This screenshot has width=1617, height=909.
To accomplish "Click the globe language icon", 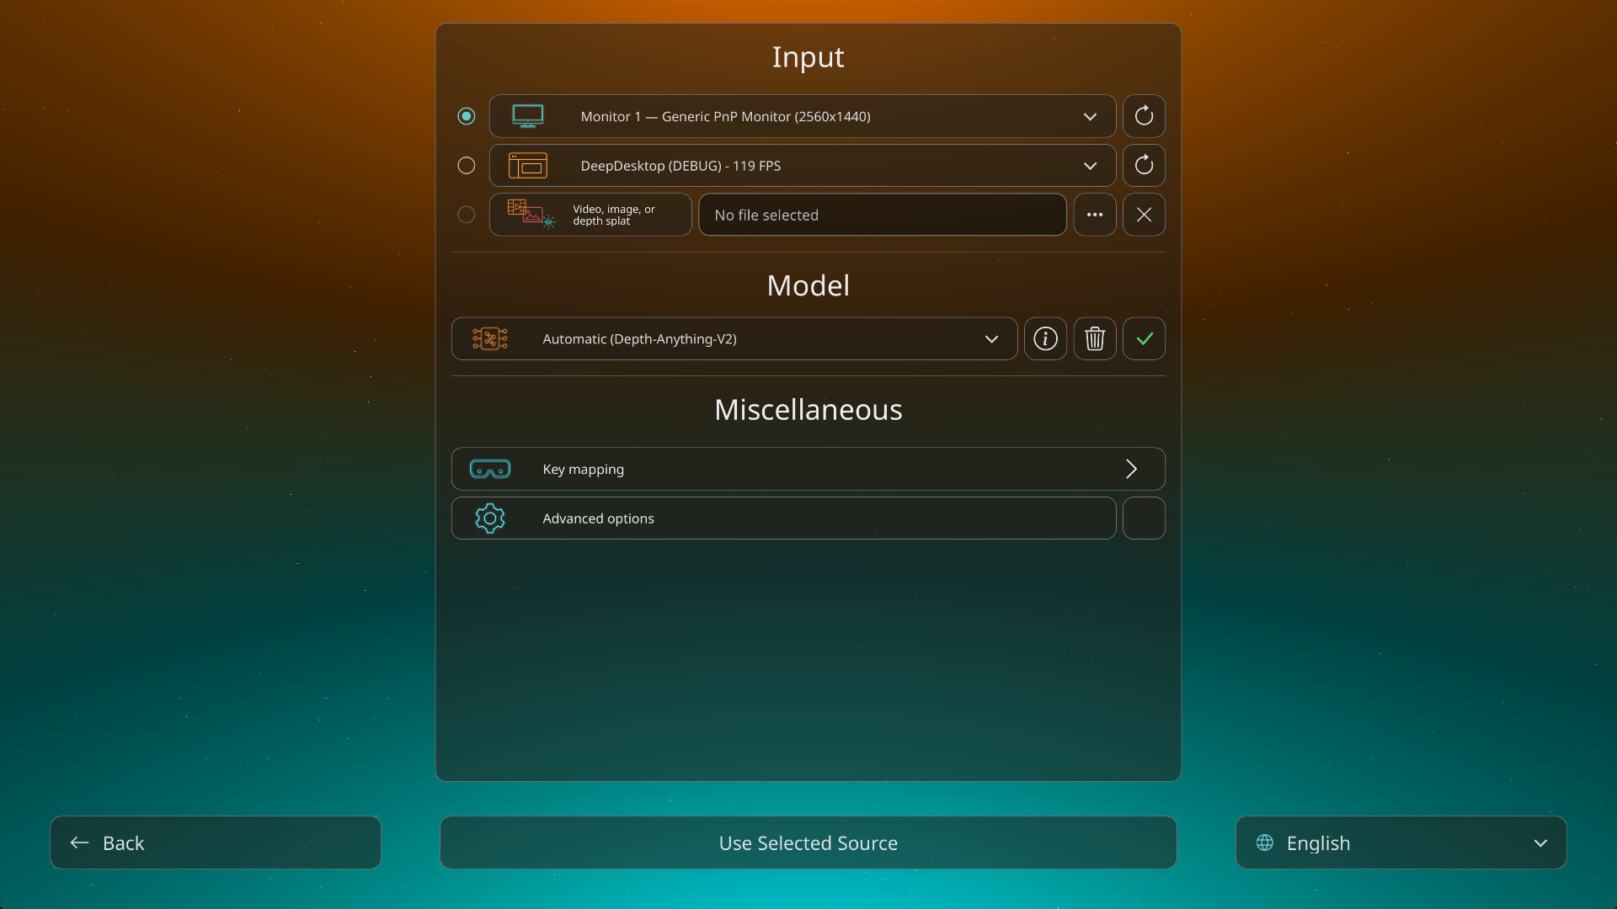I will click(1265, 843).
